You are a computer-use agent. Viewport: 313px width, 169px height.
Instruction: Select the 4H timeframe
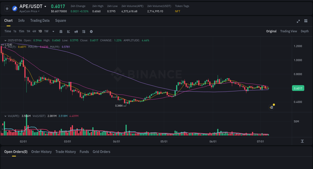click(x=34, y=31)
